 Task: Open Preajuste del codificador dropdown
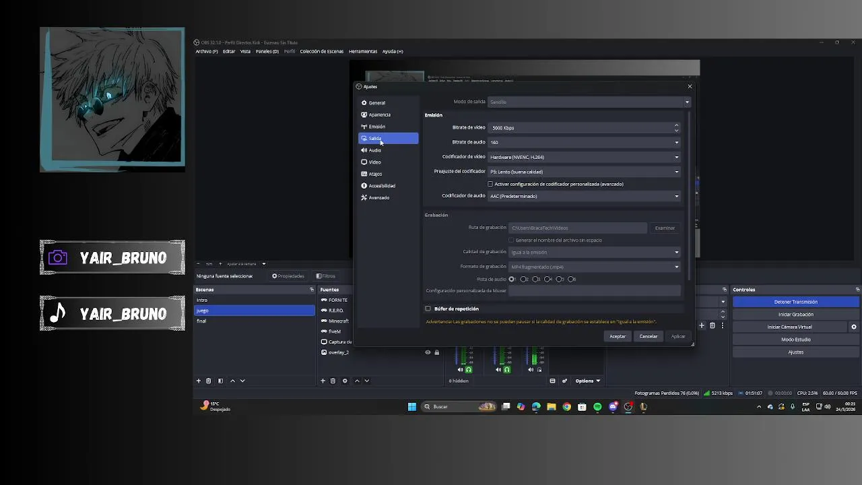(585, 172)
